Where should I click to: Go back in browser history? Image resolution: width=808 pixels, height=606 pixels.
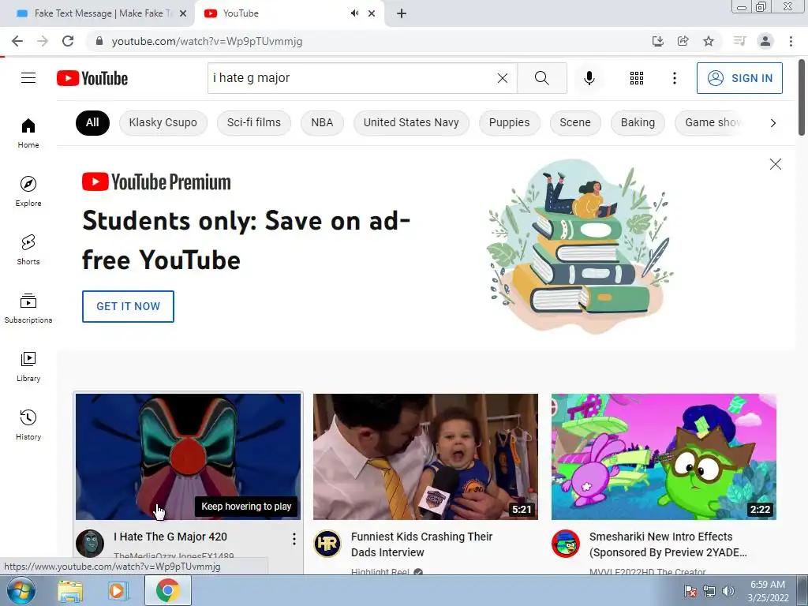point(17,41)
